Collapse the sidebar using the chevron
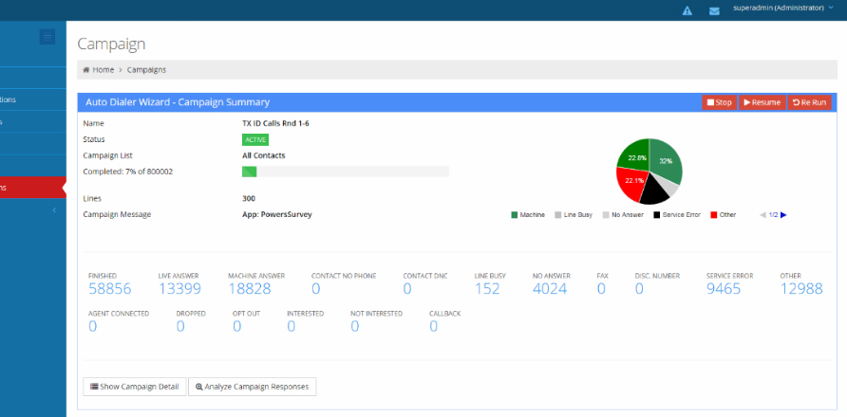Viewport: 847px width, 417px height. pos(54,209)
